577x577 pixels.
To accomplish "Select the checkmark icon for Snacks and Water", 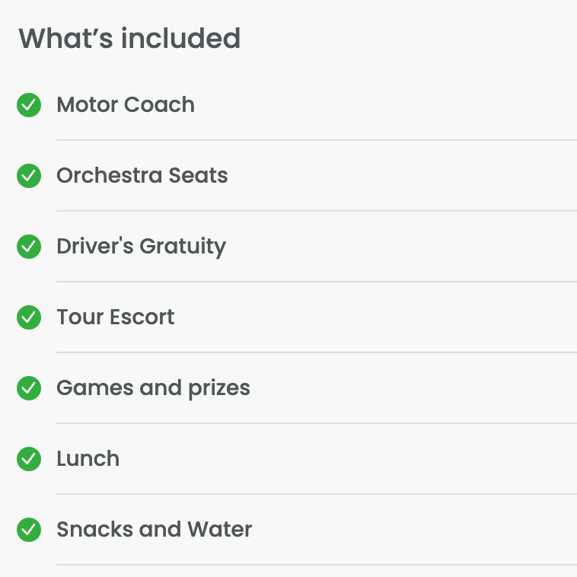I will 29,530.
